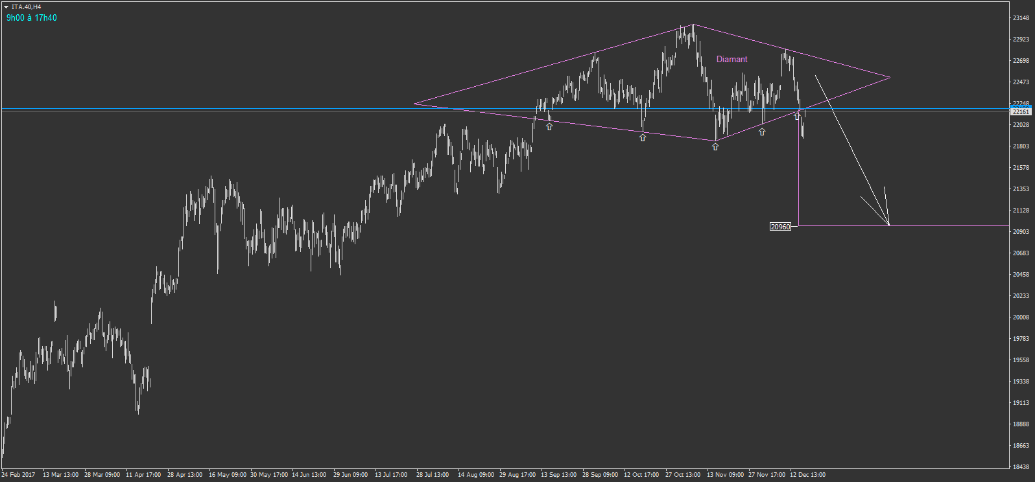Open the chart menu triangle beside ITA.40,H4
The width and height of the screenshot is (1035, 482).
[6, 6]
